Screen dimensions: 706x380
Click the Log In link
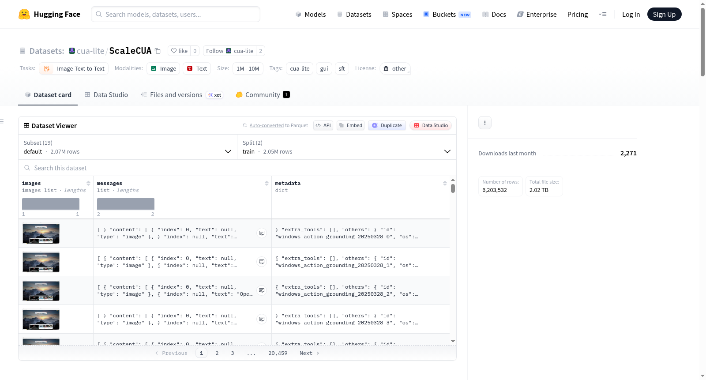click(631, 14)
